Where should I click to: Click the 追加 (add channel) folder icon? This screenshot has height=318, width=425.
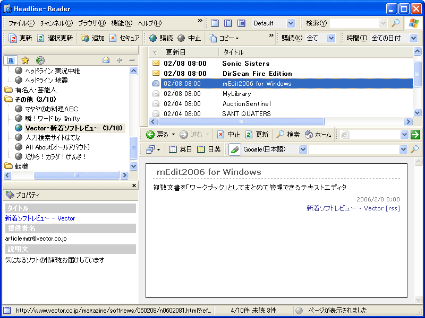click(85, 38)
